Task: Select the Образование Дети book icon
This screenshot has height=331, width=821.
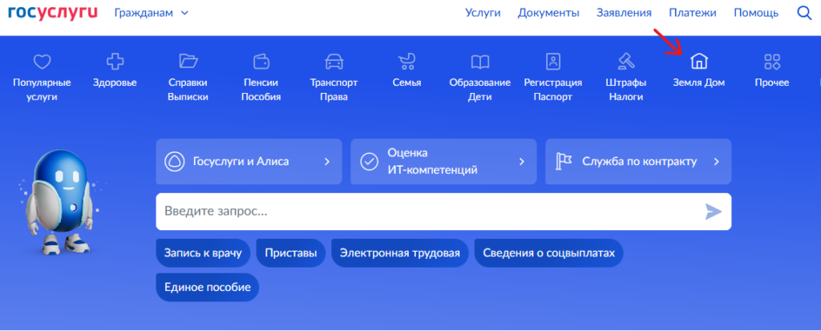Action: [x=479, y=62]
